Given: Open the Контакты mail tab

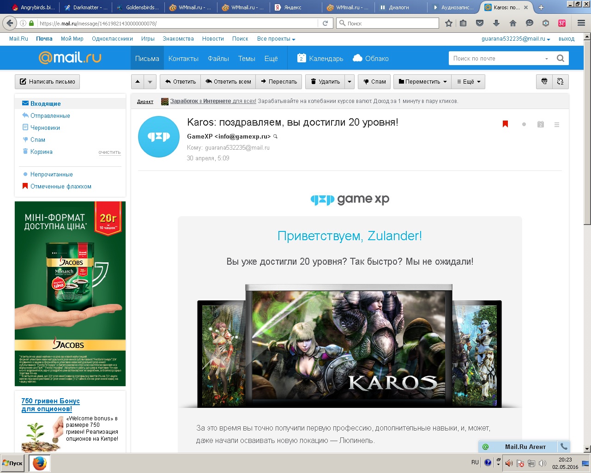Looking at the screenshot, I should 183,58.
